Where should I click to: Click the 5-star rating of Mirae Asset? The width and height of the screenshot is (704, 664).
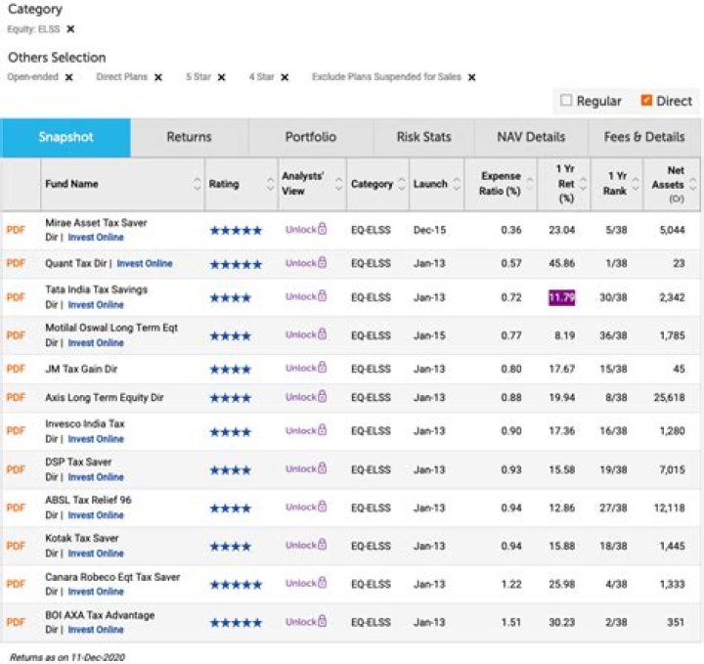click(236, 230)
